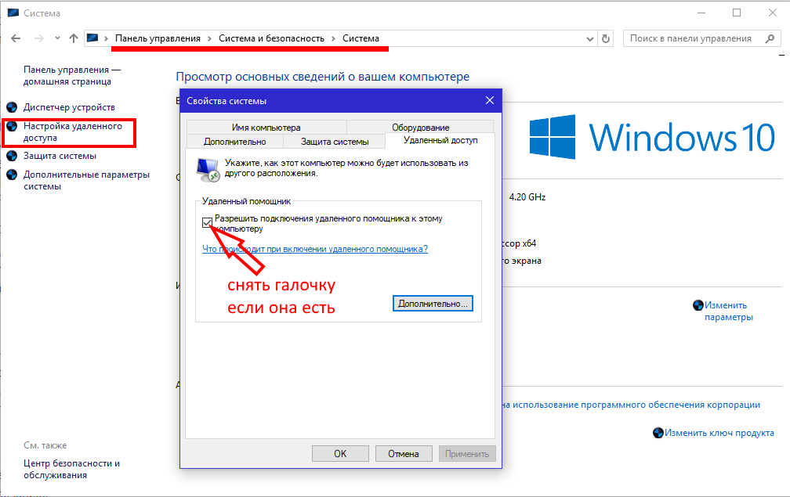Viewport: 790px width, 497px height.
Task: Maximize the 'Система' window
Action: (737, 13)
